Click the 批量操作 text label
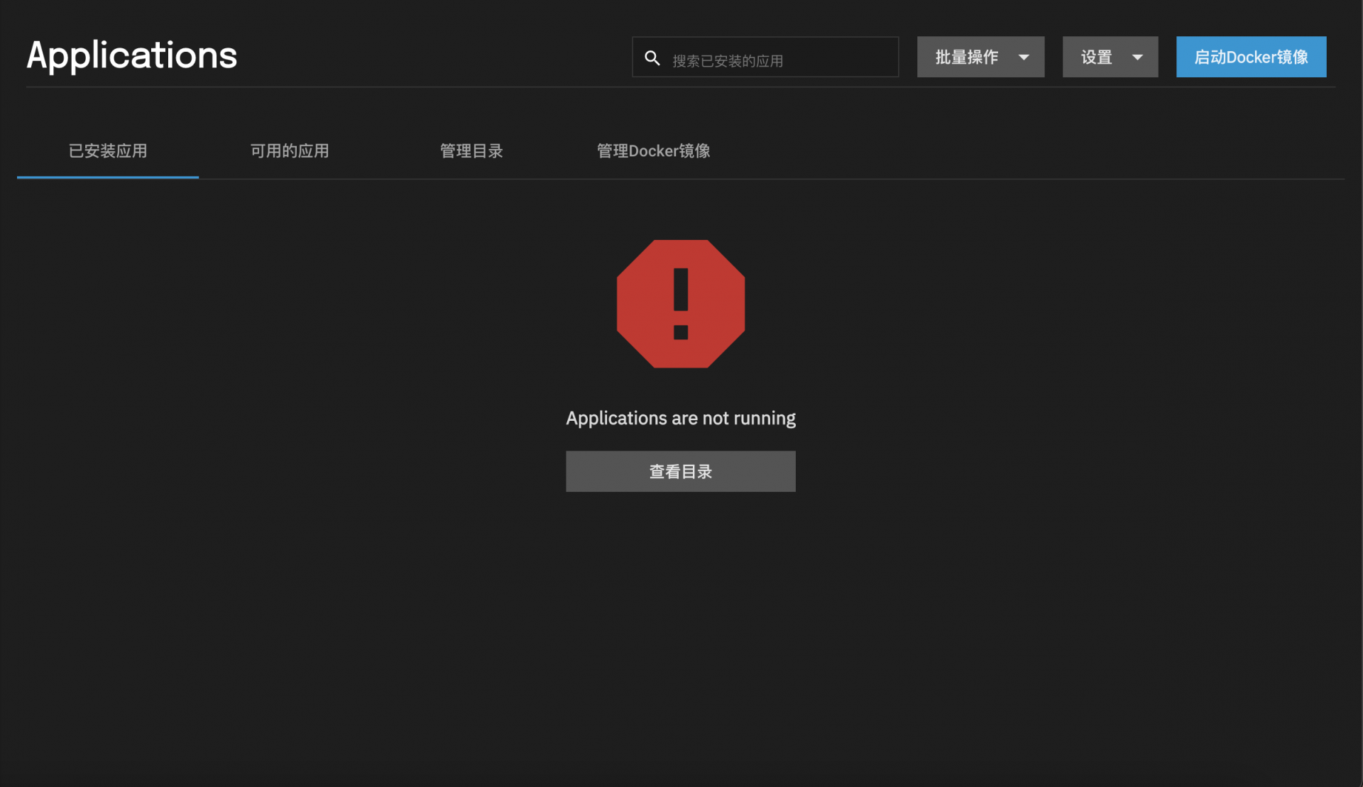This screenshot has height=787, width=1363. pyautogui.click(x=966, y=57)
